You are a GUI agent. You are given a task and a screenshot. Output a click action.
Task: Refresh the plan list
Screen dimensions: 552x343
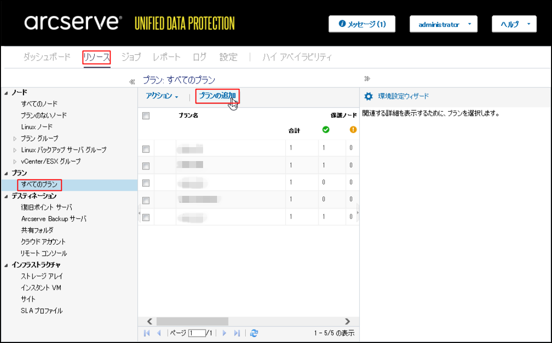tap(254, 333)
